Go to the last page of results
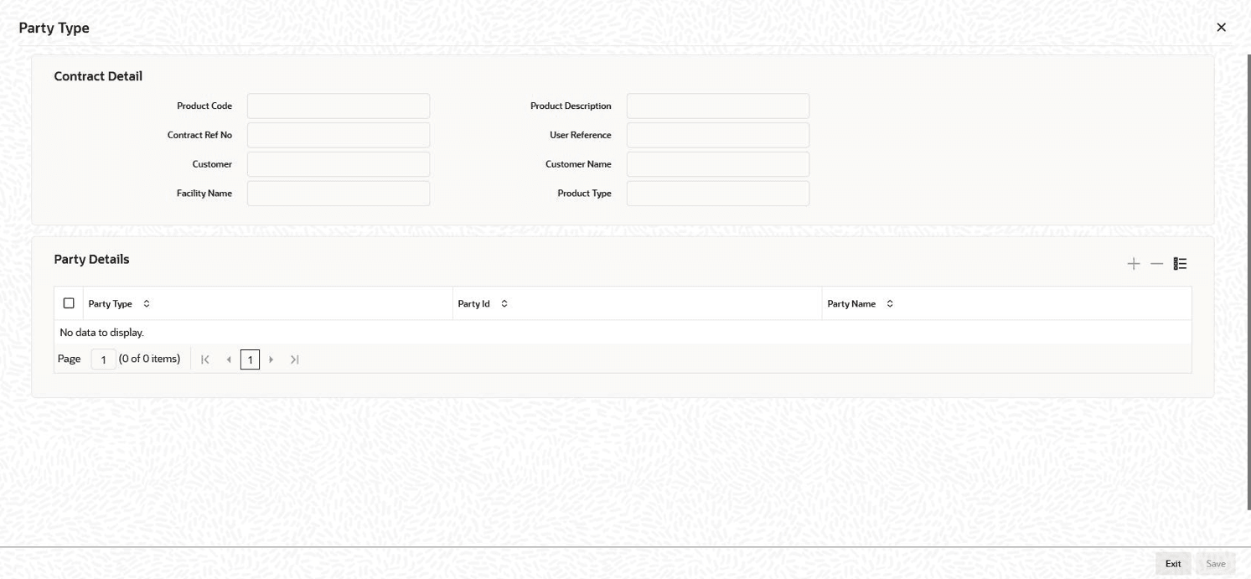The width and height of the screenshot is (1251, 579). coord(295,359)
